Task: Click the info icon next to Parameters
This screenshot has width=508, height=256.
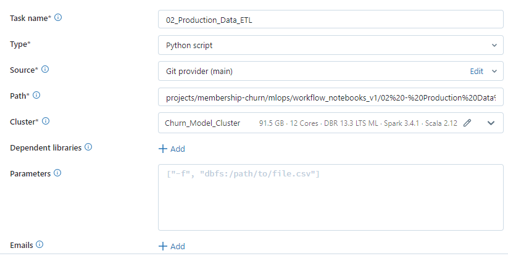Action: [x=57, y=173]
